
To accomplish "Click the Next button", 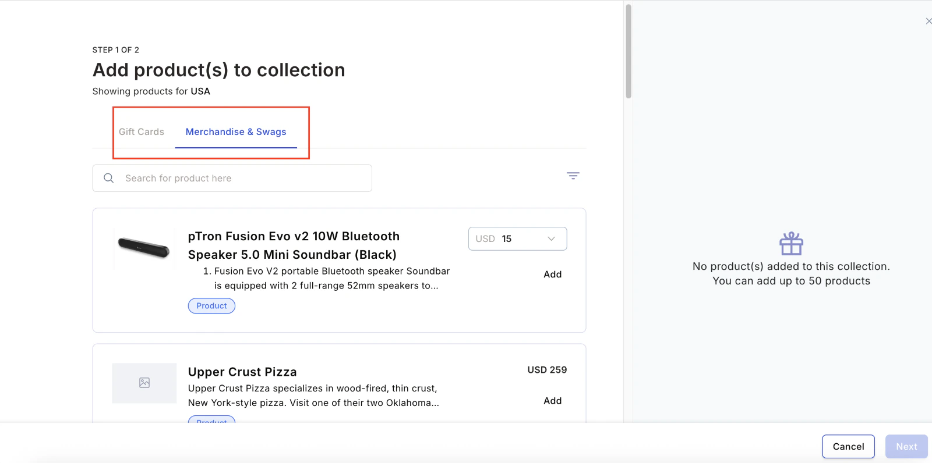I will [x=906, y=447].
